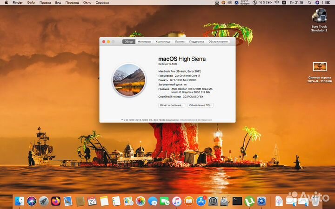Click the keyboard input source icon
This screenshot has height=209, width=335.
click(284, 3)
